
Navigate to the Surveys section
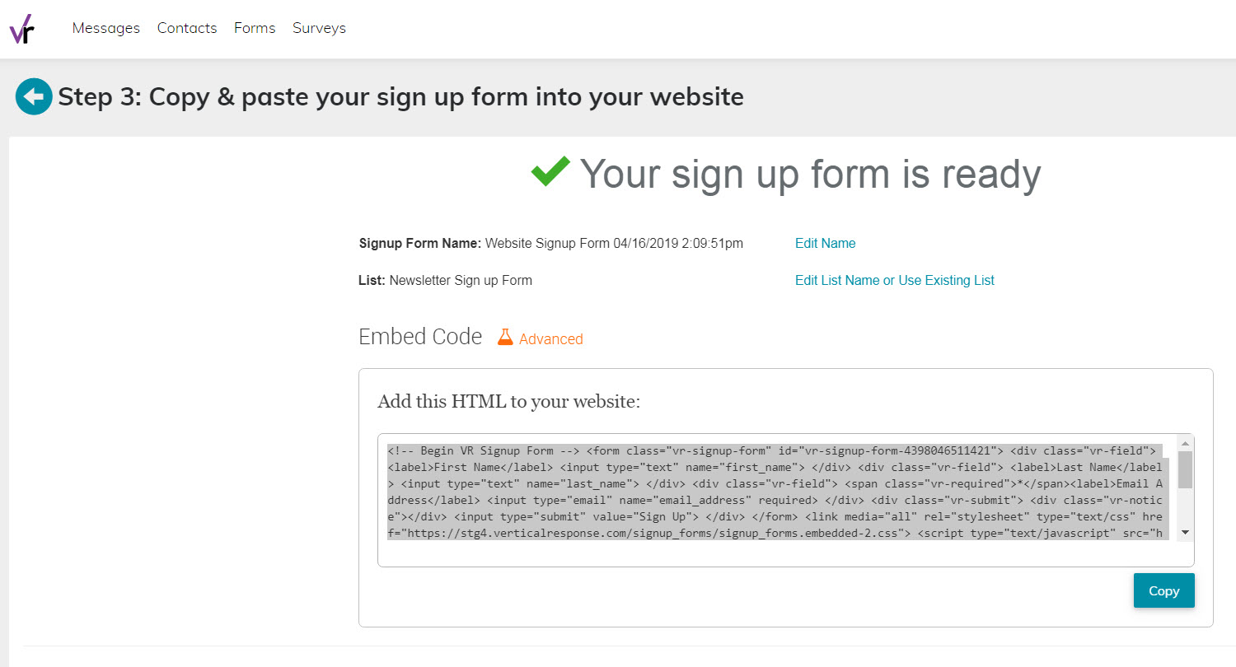(319, 28)
